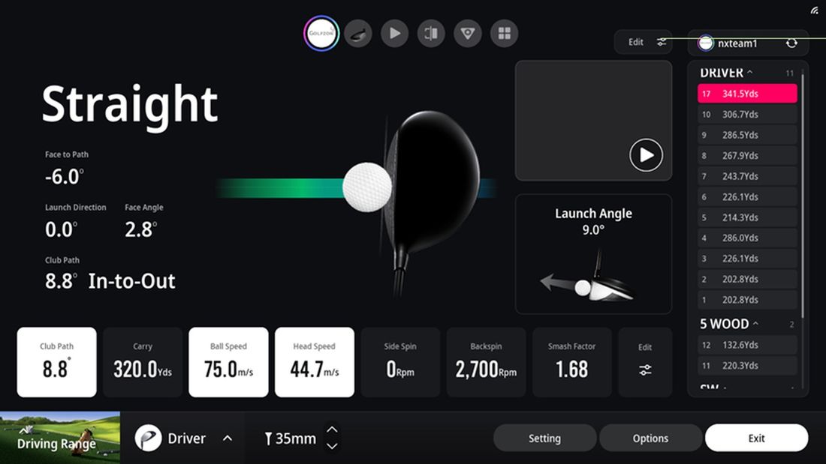This screenshot has height=464, width=826.
Task: Select shot 11 with 220.3Yds
Action: click(x=747, y=365)
